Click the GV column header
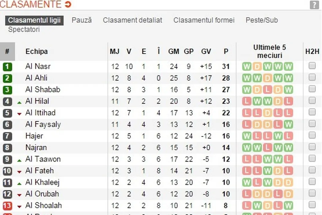The height and width of the screenshot is (215, 322). [206, 52]
